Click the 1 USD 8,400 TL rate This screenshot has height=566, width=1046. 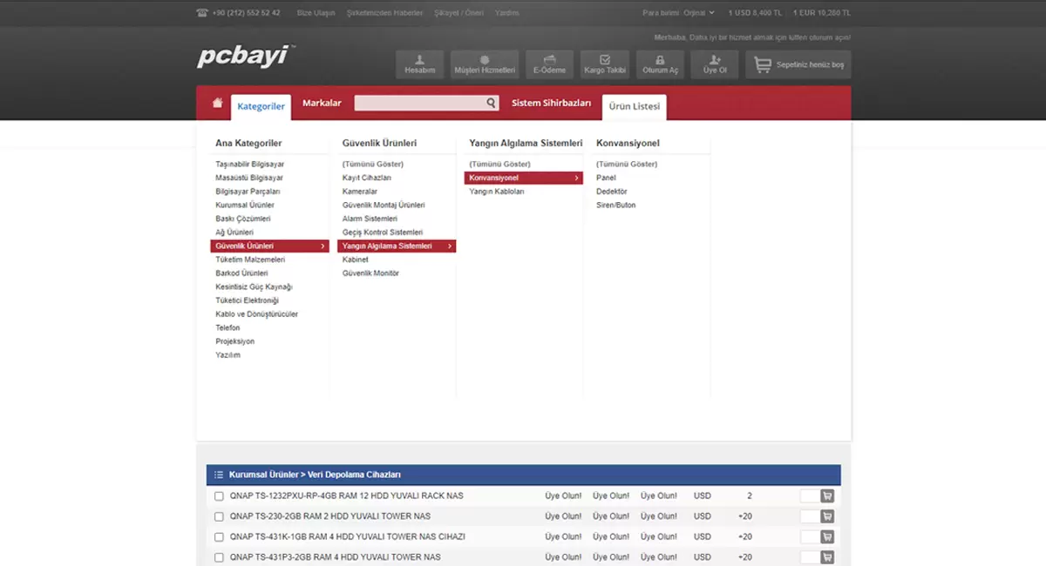[x=755, y=13]
